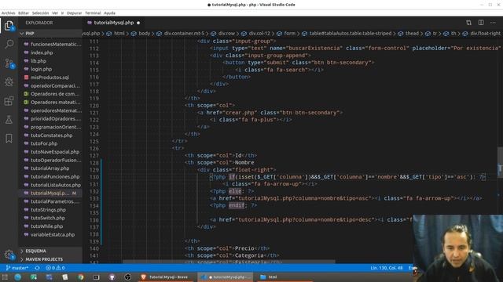This screenshot has width=503, height=282.
Task: Click div.float-right breadcrumb item
Action: pos(486,33)
